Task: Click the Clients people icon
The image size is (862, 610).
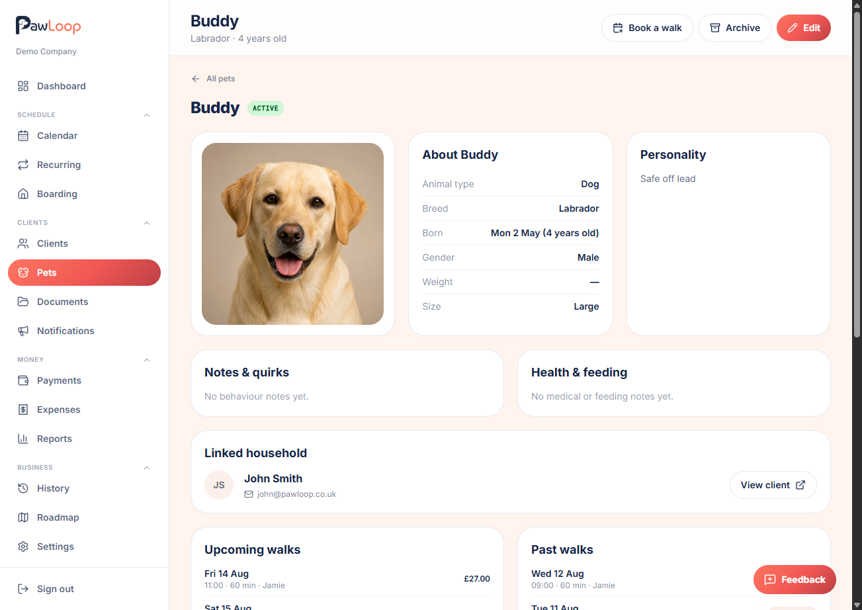Action: click(23, 243)
